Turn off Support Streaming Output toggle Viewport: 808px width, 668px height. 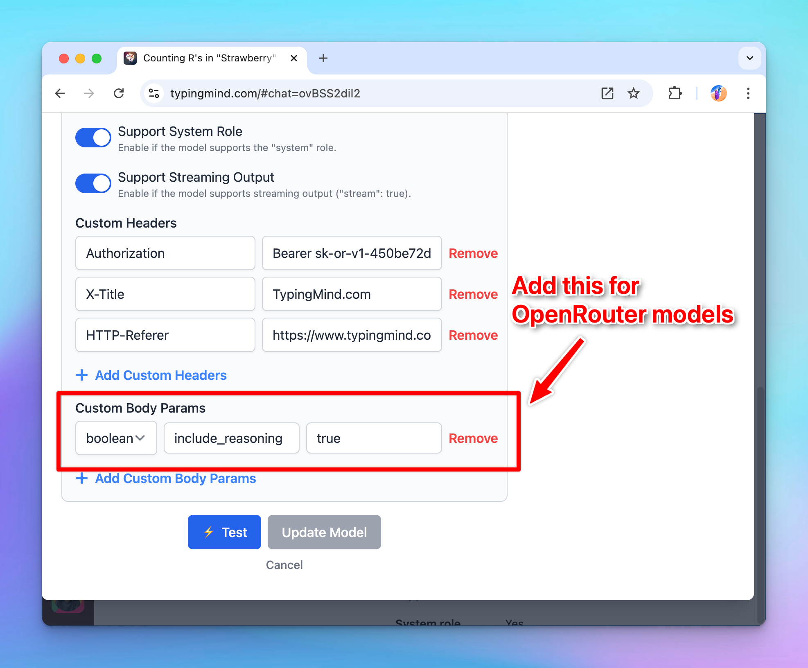pyautogui.click(x=93, y=183)
